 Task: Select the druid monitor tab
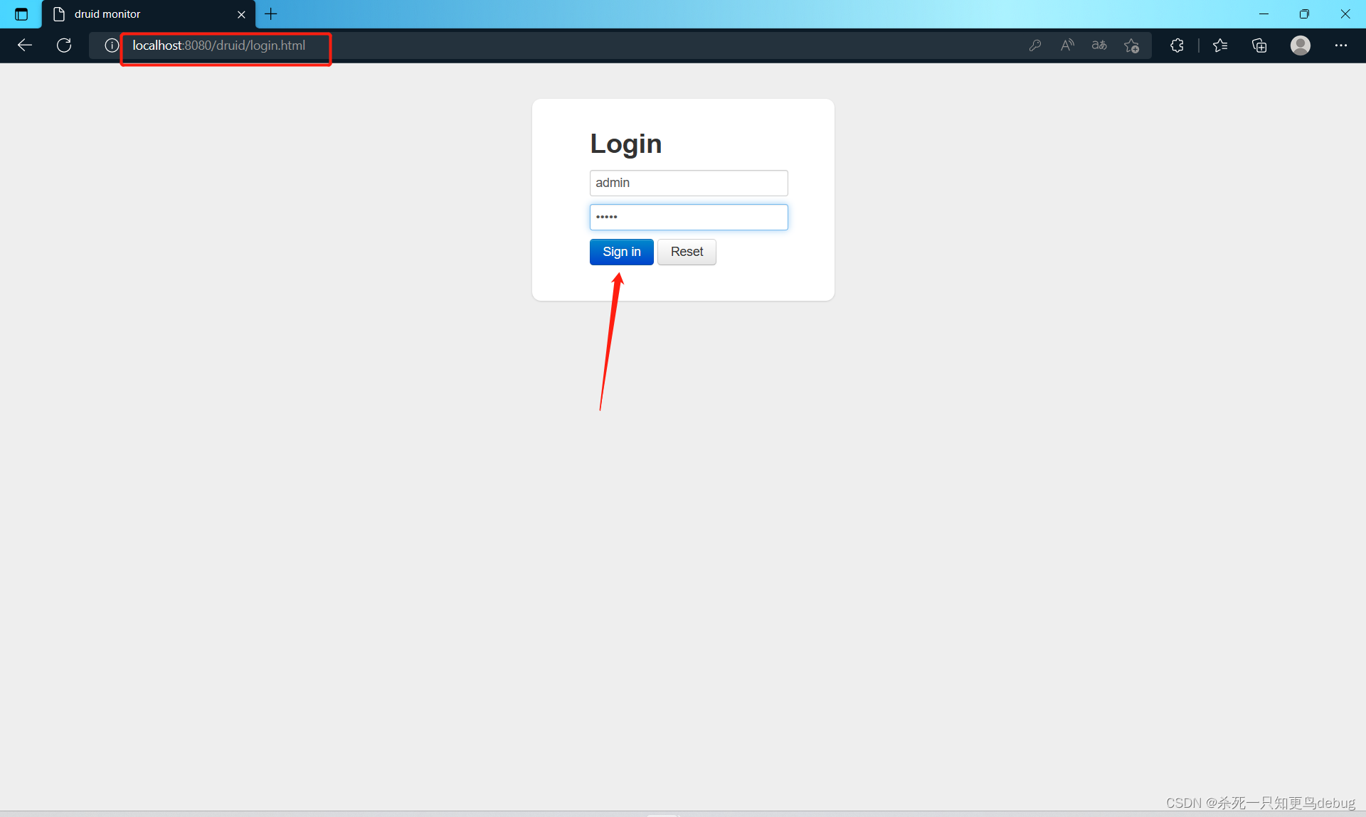coord(142,14)
